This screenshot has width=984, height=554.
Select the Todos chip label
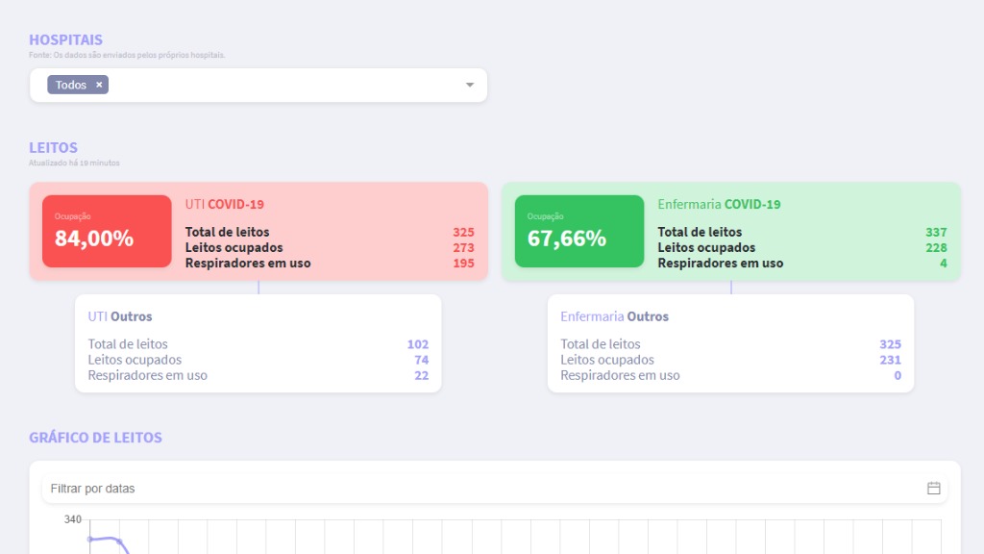71,85
